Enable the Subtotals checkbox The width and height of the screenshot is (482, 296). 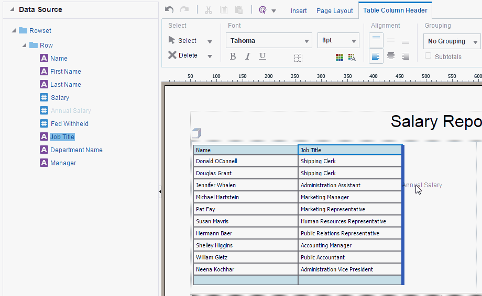(428, 56)
